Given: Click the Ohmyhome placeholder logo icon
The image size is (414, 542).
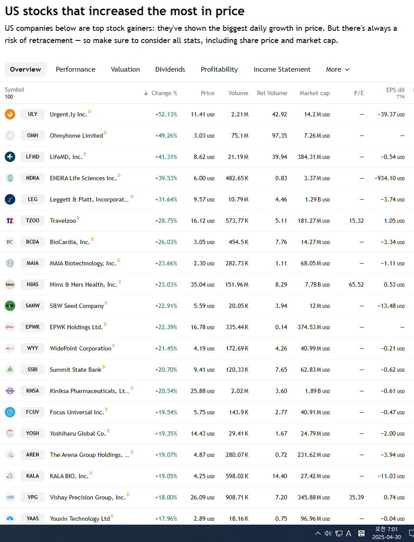Looking at the screenshot, I should (10, 135).
